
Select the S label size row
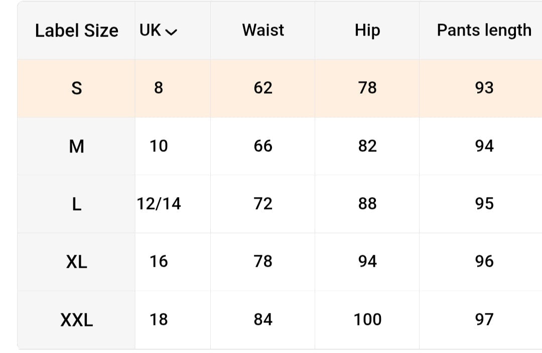point(280,88)
